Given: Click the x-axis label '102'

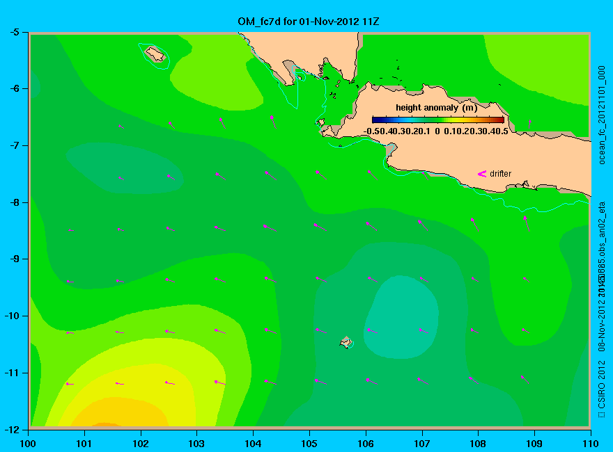Looking at the screenshot, I should pyautogui.click(x=140, y=444).
